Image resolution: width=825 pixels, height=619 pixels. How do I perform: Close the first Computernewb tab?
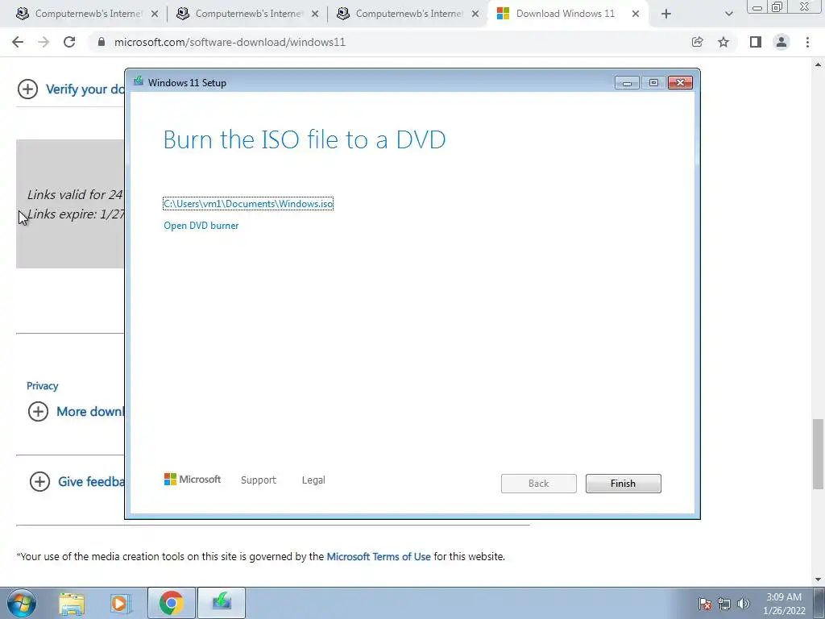tap(155, 15)
